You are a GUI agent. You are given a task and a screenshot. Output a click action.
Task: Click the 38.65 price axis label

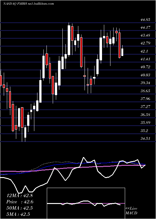point(145,91)
